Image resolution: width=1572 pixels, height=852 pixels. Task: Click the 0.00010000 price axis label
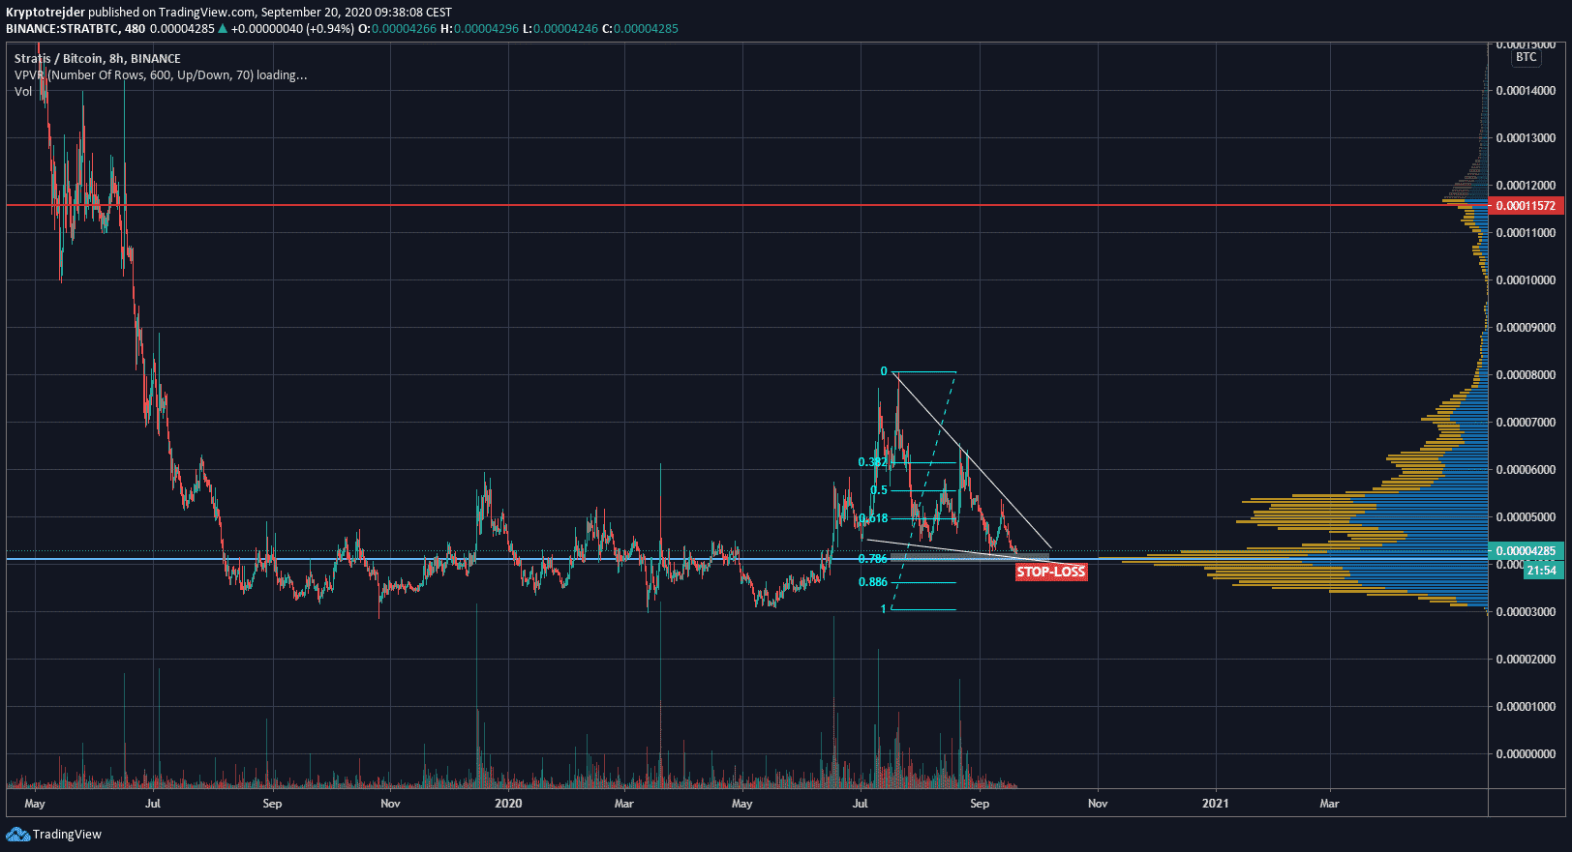pyautogui.click(x=1526, y=280)
